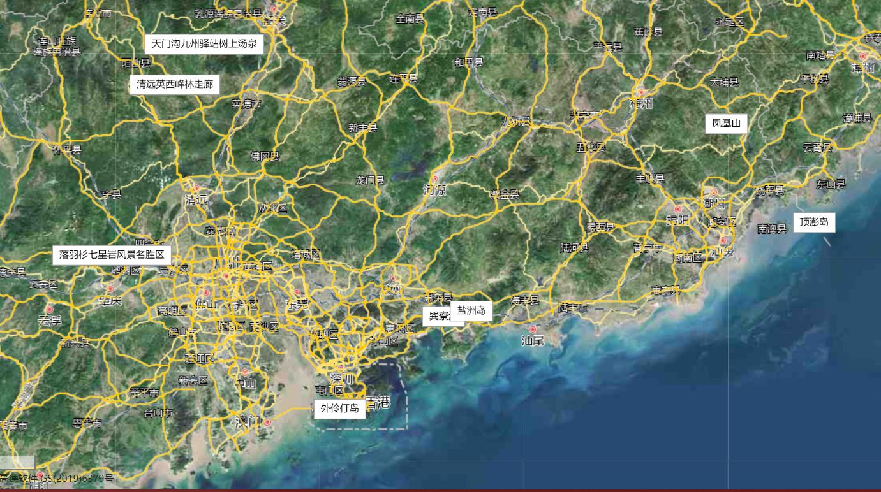Click the 盐洲岛 label
Image resolution: width=881 pixels, height=492 pixels.
[473, 312]
